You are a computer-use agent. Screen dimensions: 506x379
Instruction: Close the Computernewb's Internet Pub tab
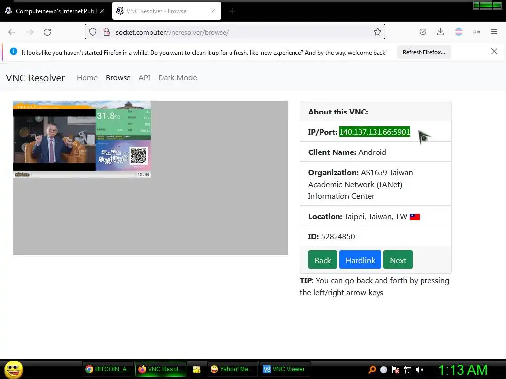102,11
